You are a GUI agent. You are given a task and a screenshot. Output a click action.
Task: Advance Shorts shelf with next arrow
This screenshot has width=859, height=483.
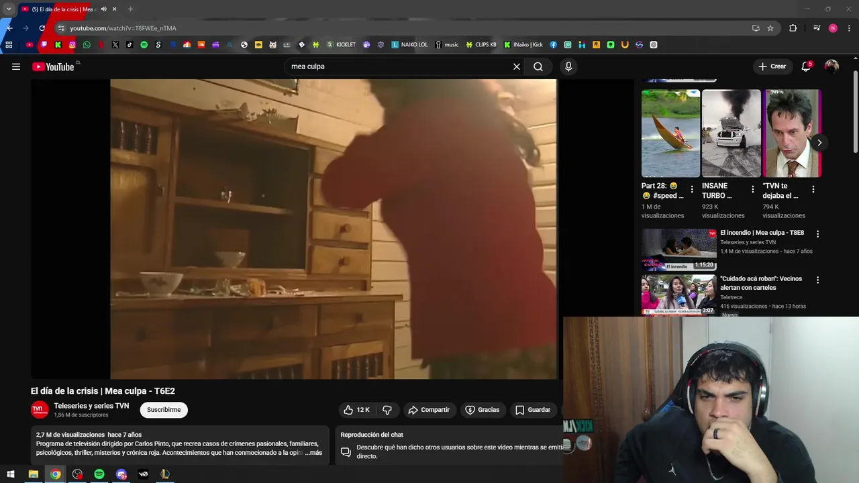[819, 142]
